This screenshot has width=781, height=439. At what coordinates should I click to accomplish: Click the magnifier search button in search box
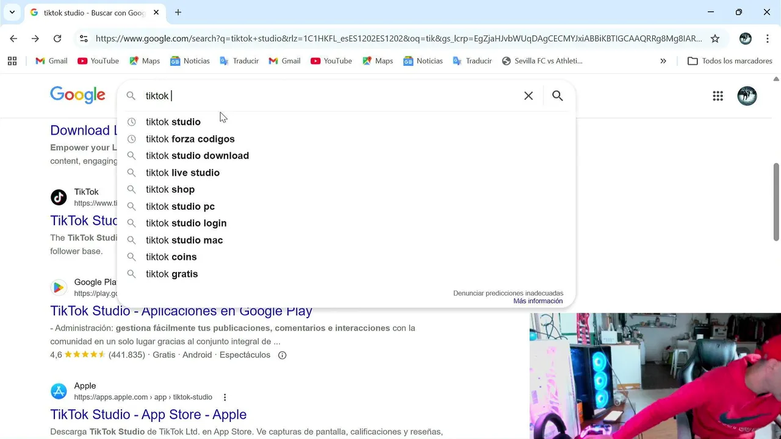click(558, 96)
